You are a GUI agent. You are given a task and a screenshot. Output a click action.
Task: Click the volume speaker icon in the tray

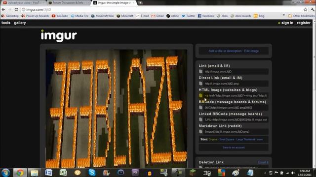[293, 173]
